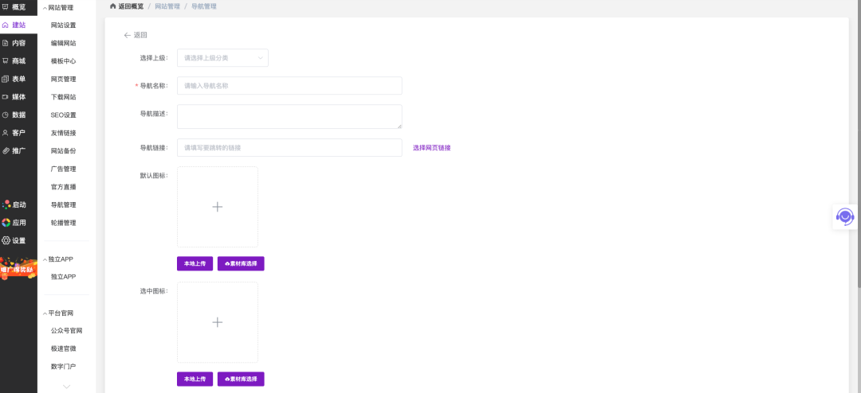Viewport: 861px width, 393px height.
Task: Click the plus icon under 选中图标
Action: [x=218, y=322]
